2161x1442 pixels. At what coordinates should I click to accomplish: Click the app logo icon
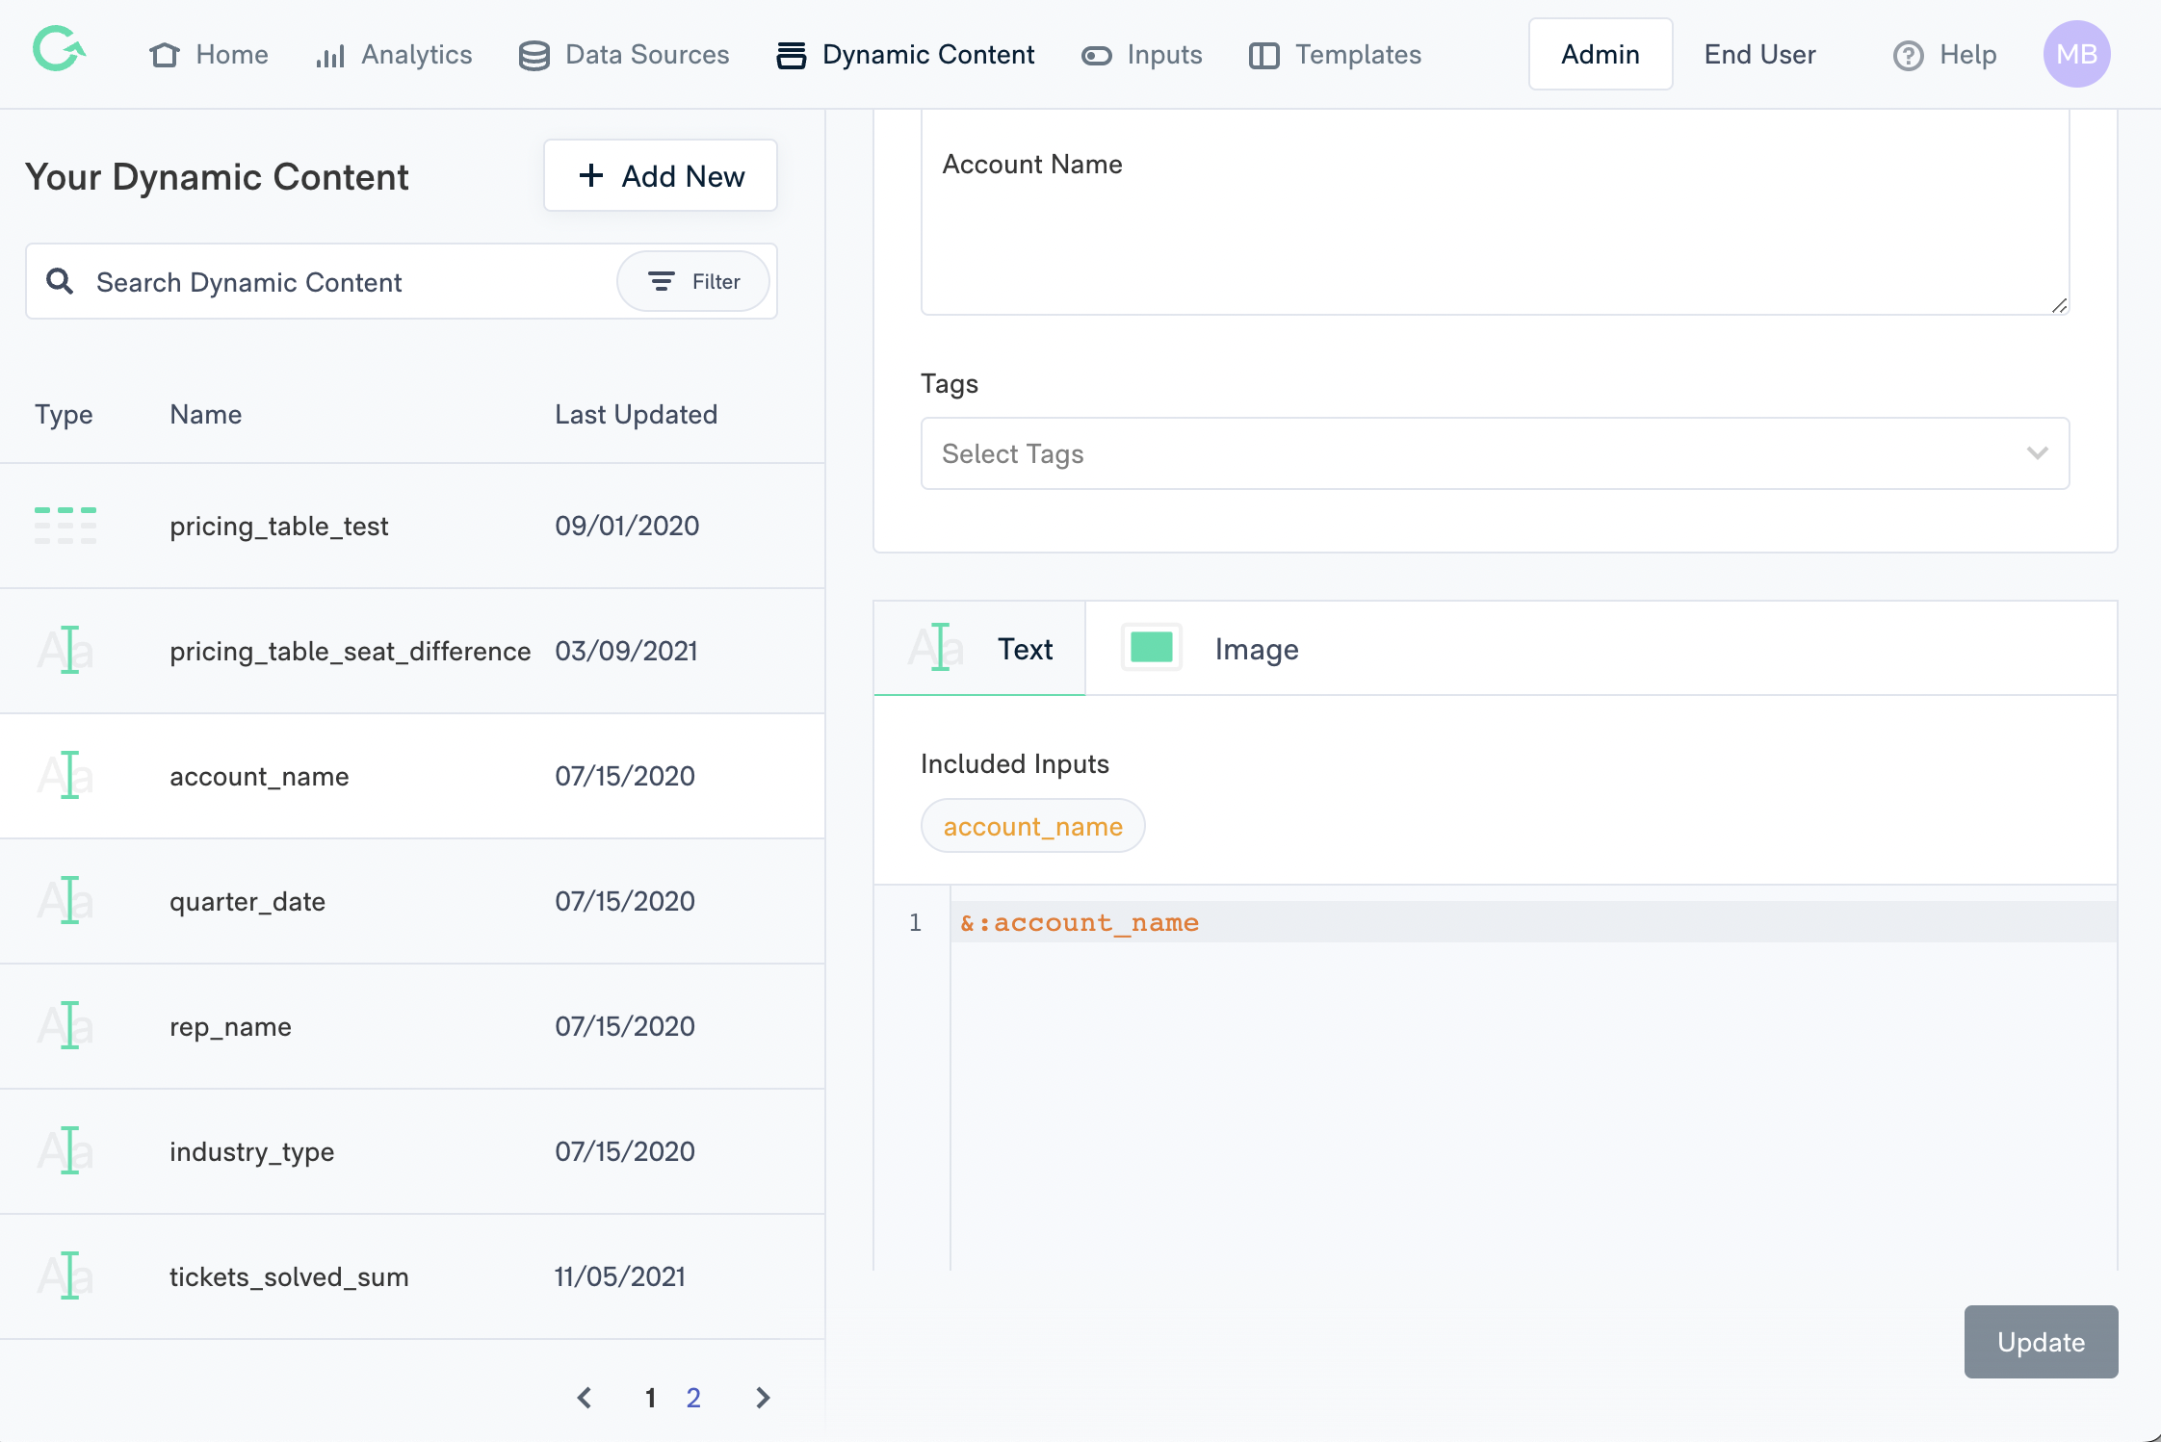[59, 50]
